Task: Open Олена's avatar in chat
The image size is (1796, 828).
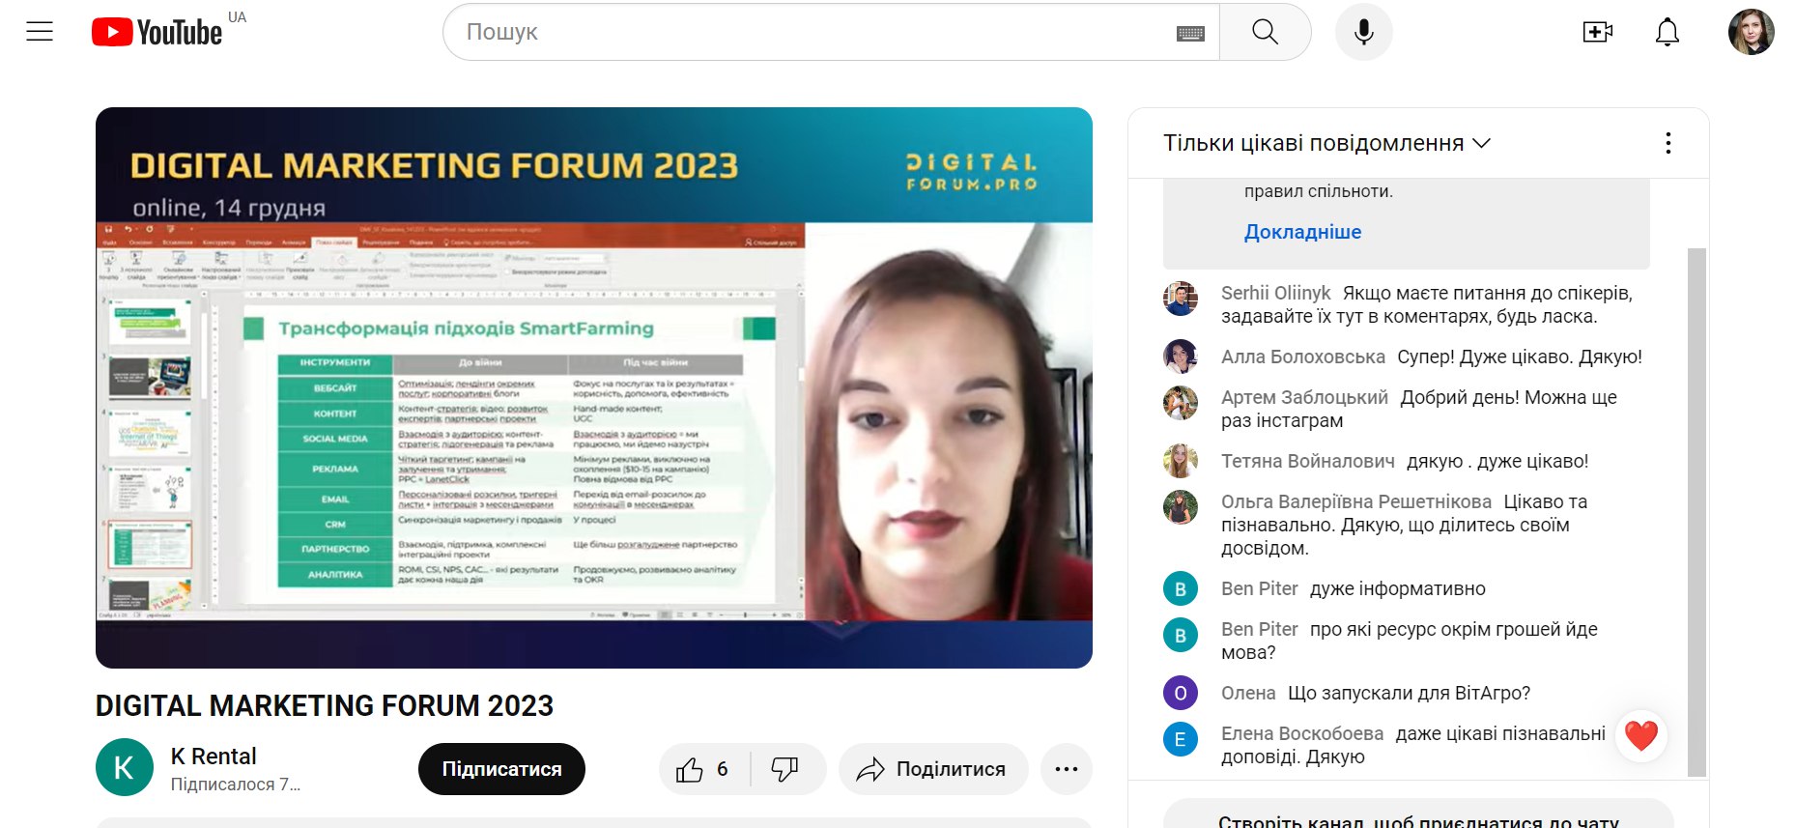Action: click(1180, 693)
